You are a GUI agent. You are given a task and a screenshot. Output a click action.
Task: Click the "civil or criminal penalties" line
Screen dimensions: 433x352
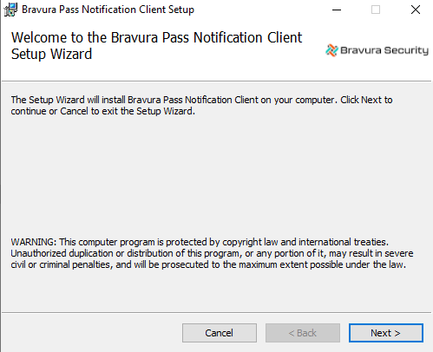[x=208, y=264]
